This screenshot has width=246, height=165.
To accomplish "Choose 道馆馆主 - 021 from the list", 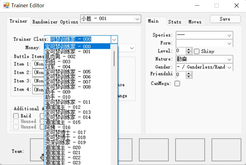I will pyautogui.click(x=77, y=153).
